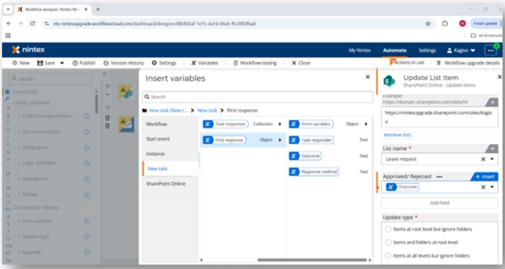Image resolution: width=505 pixels, height=269 pixels.
Task: Select Items at all levels but ignore folders
Action: (388, 256)
